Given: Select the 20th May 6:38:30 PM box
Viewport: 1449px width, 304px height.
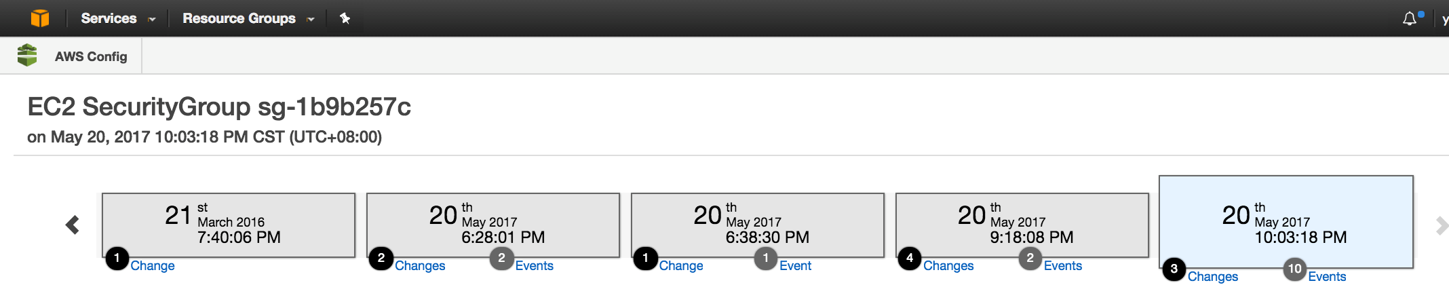Looking at the screenshot, I should [757, 224].
